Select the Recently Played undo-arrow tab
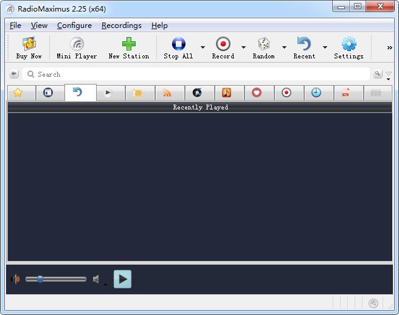 (80, 92)
